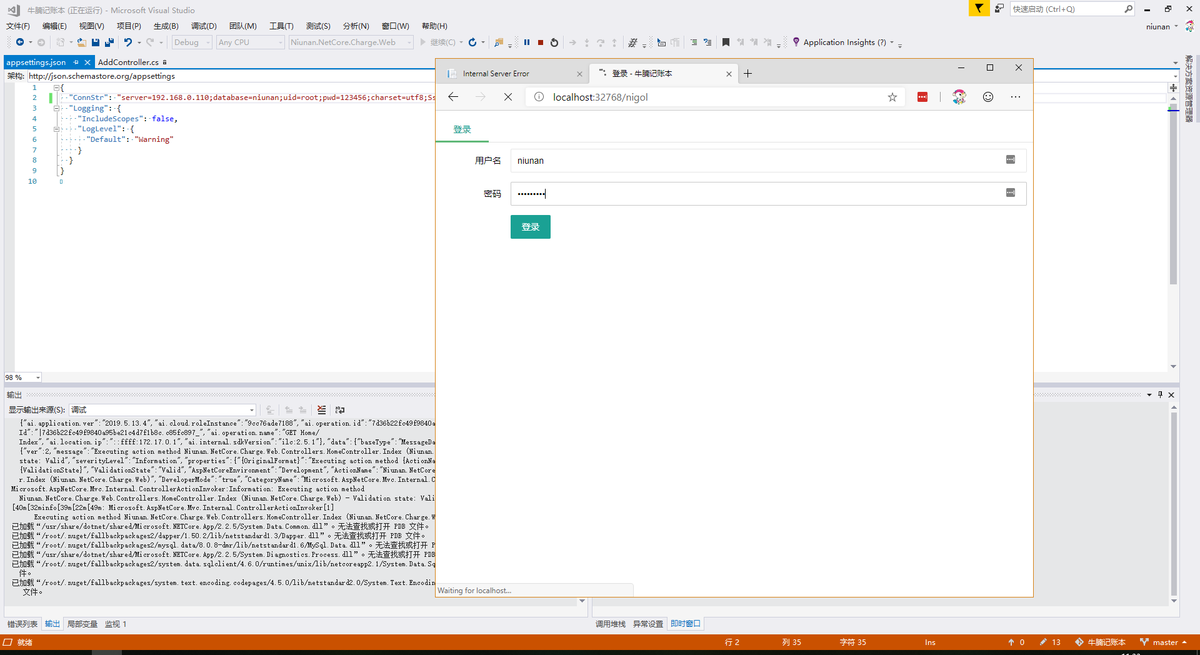1200x655 pixels.
Task: Click the 用户名 input field with niunan
Action: 768,161
